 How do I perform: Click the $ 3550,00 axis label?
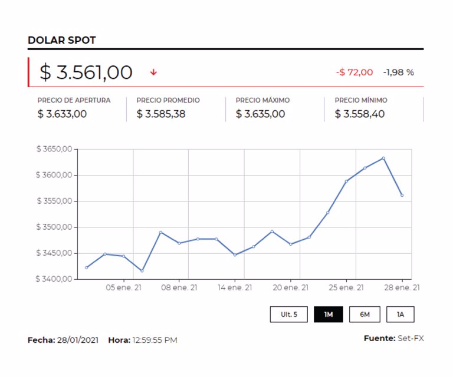(x=54, y=201)
